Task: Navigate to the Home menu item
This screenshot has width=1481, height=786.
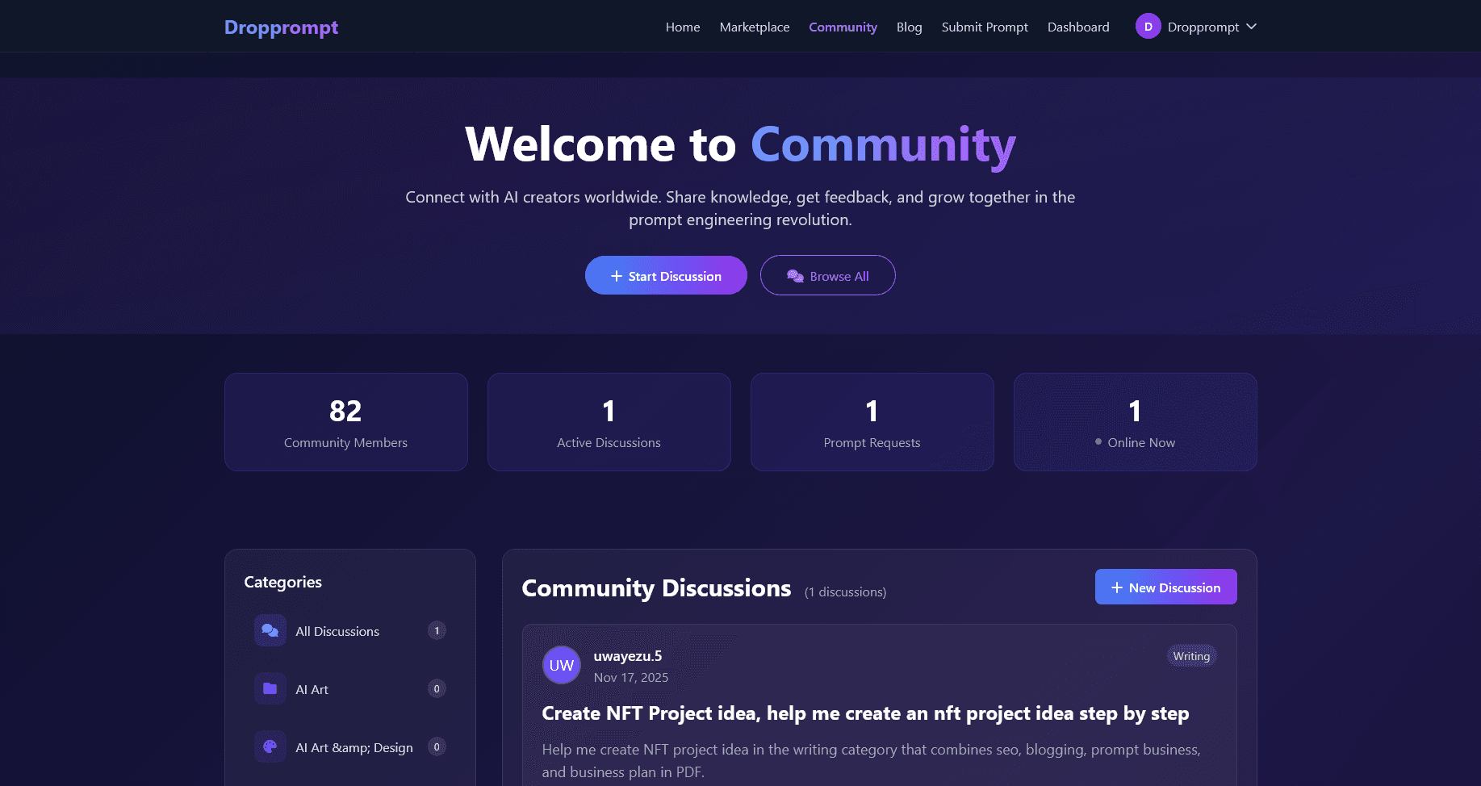Action: pyautogui.click(x=682, y=27)
